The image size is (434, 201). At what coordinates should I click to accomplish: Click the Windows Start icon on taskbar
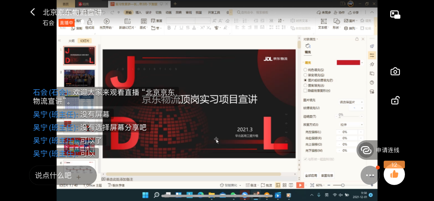(145, 195)
